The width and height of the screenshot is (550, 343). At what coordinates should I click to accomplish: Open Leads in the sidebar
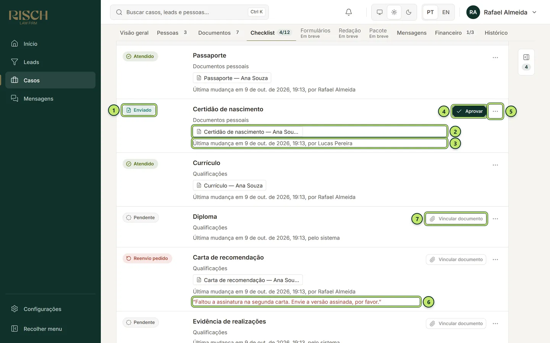[50, 62]
